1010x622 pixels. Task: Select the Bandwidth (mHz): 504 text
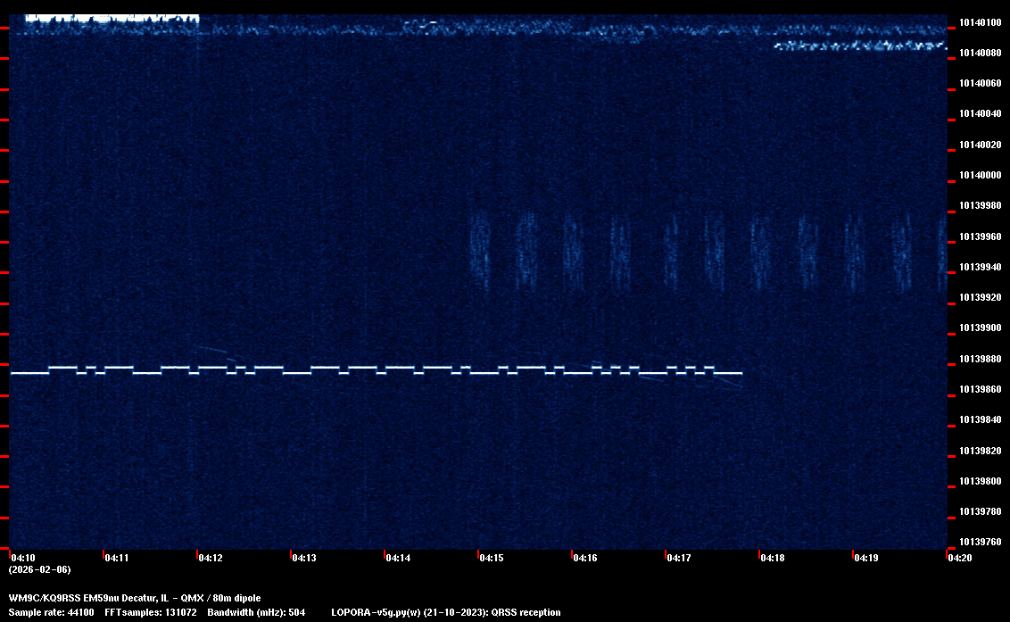(256, 612)
